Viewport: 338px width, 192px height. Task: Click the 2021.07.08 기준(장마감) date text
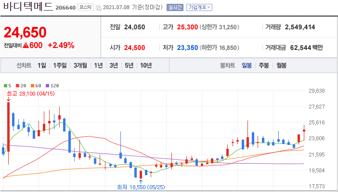pos(132,7)
